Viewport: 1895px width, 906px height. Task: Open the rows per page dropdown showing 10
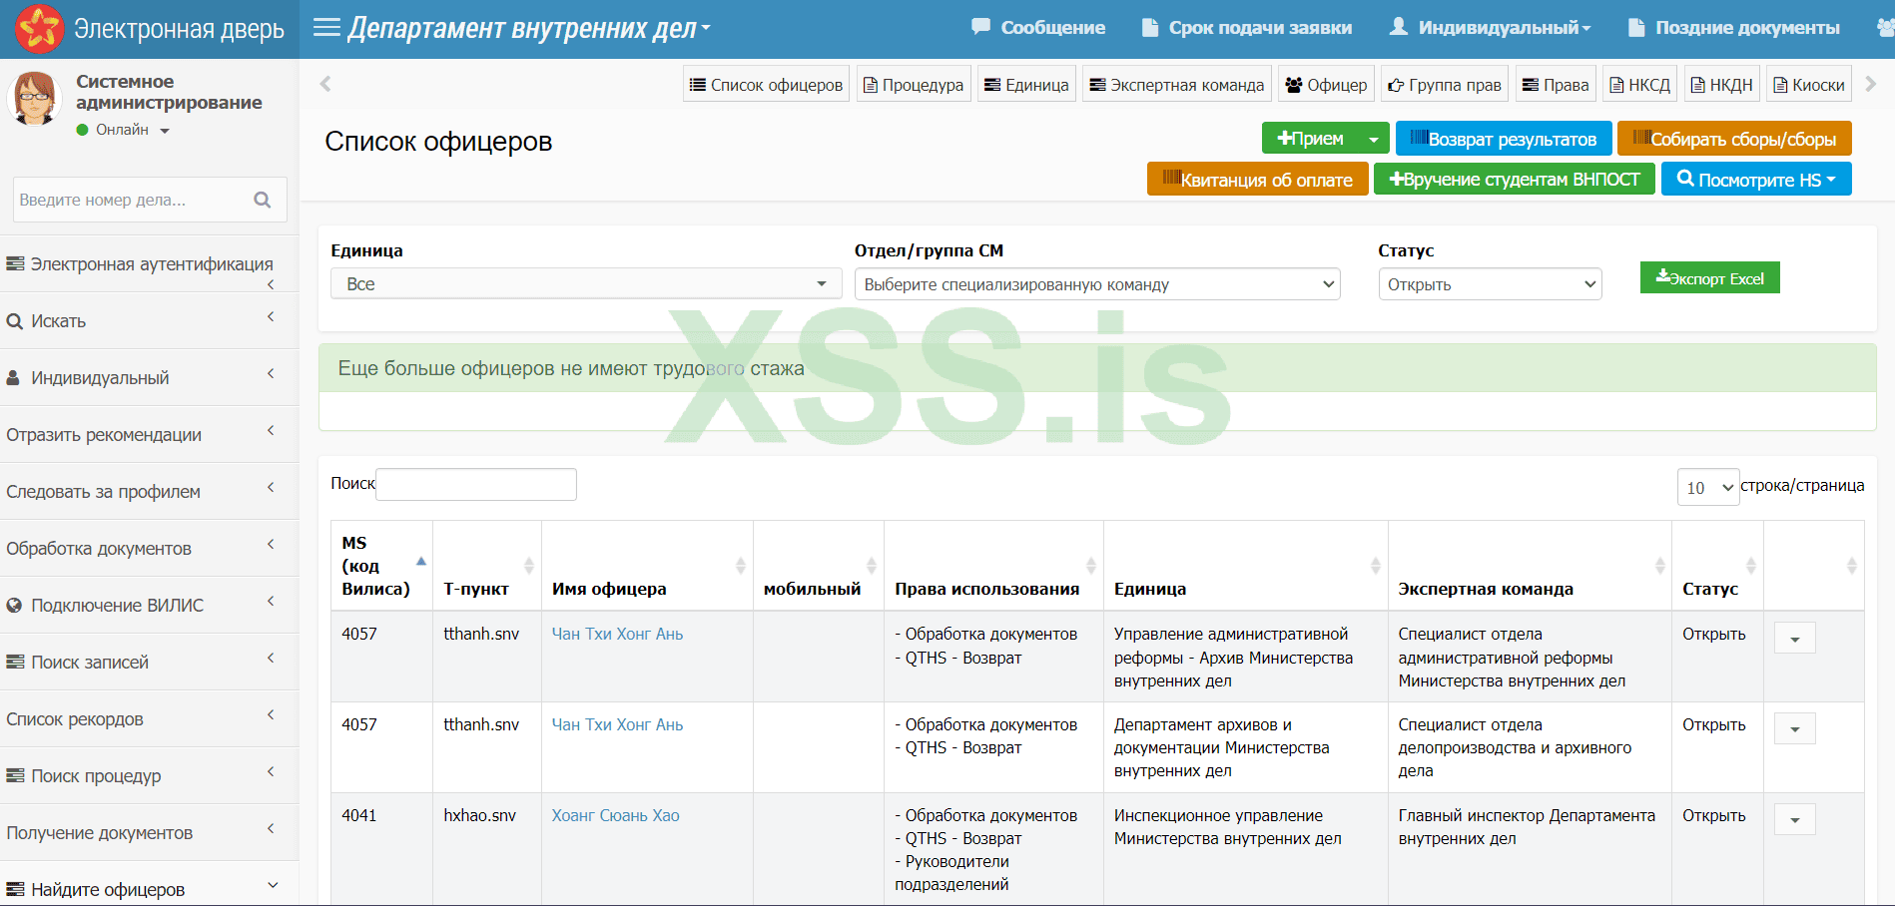[x=1707, y=487]
